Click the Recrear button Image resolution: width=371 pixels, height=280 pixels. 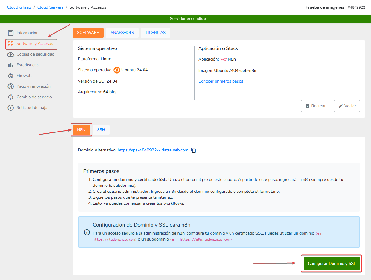[x=315, y=106]
